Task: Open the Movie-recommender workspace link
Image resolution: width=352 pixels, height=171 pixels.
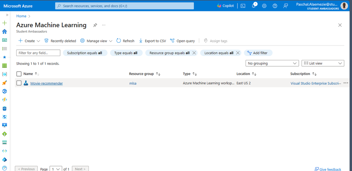Action: coord(47,83)
